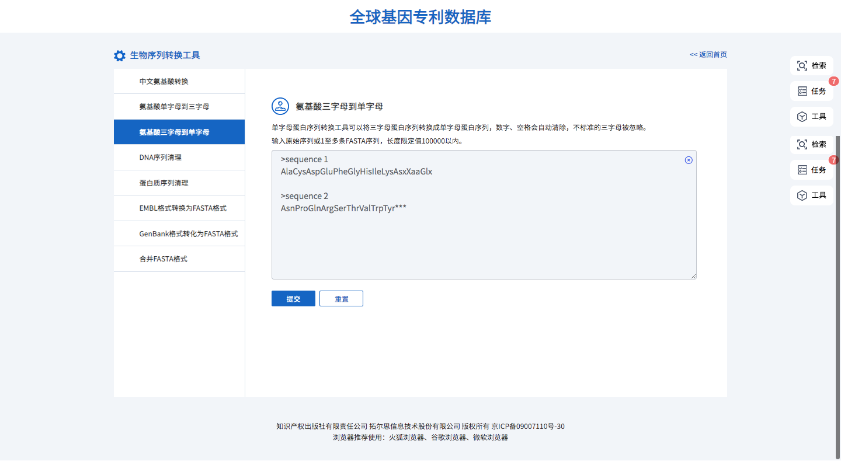The height and width of the screenshot is (461, 841).
Task: Open the lower 检索 floating button
Action: (812, 144)
